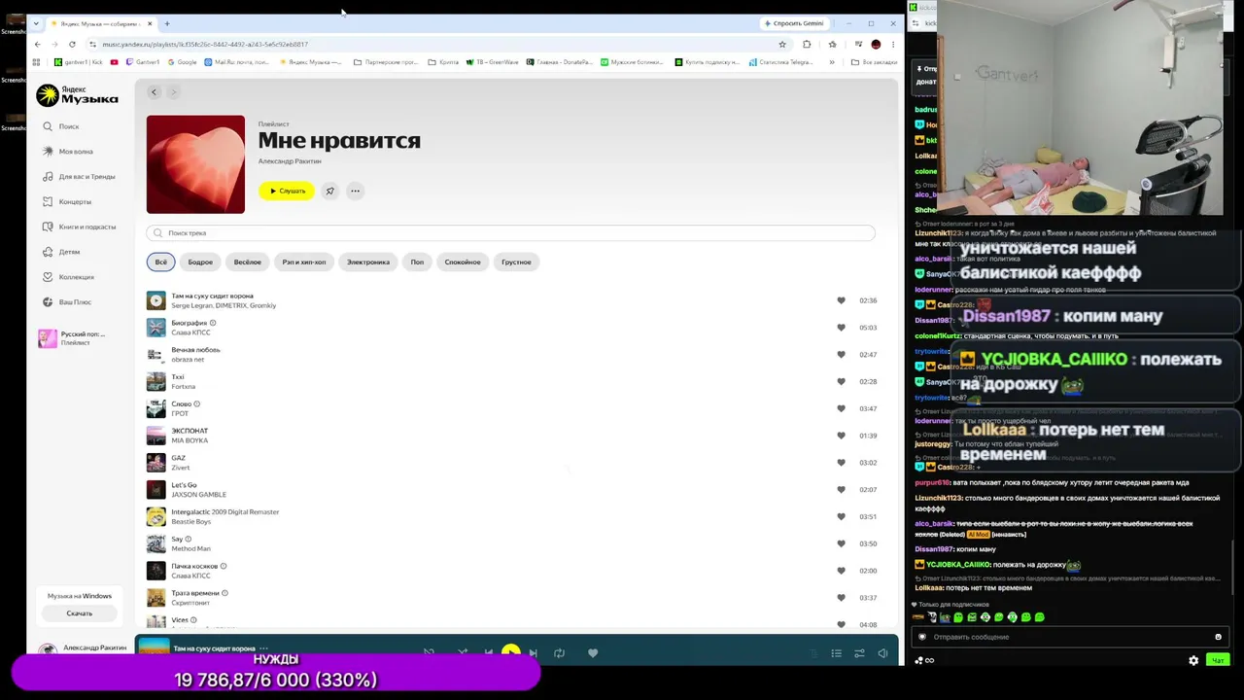Image resolution: width=1244 pixels, height=700 pixels.
Task: Pin the Мне нравится playlist
Action: pyautogui.click(x=329, y=191)
